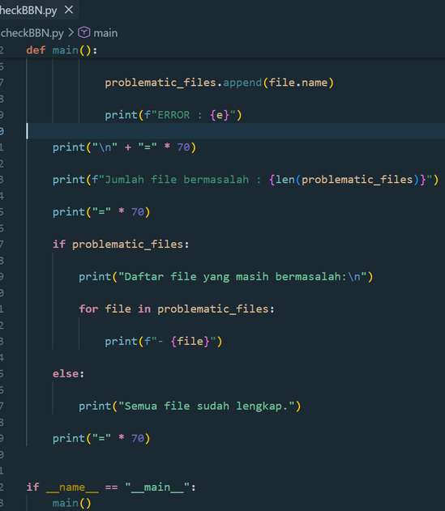Screen dimensions: 445x511
Task: Select the checkBBN.py tab title
Action: click(28, 11)
